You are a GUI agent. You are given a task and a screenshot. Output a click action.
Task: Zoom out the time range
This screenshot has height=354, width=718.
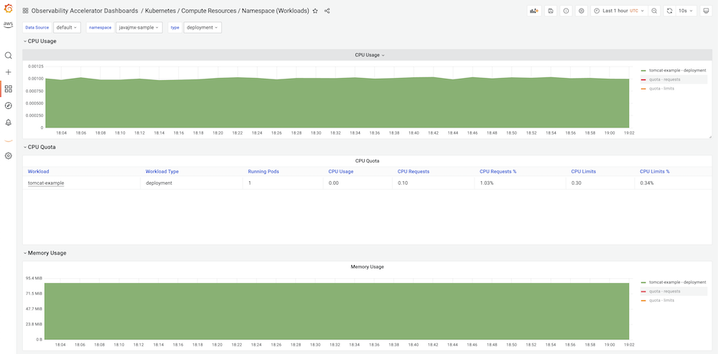654,11
